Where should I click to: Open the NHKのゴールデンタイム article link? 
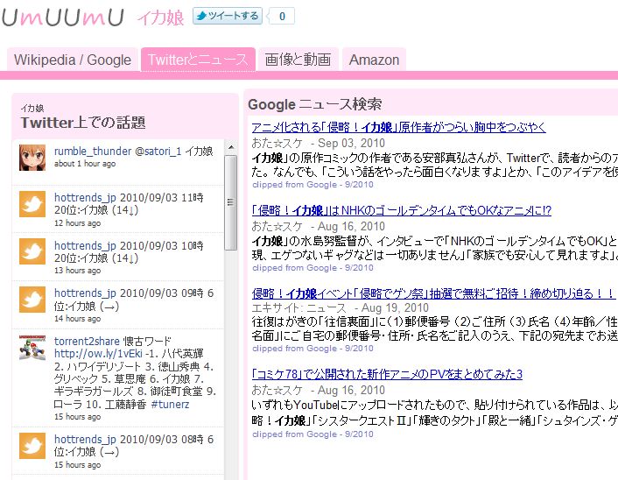[x=401, y=210]
